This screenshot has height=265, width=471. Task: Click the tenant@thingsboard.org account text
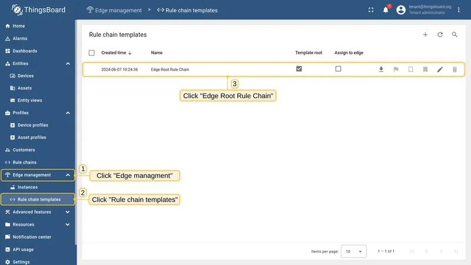click(x=430, y=7)
